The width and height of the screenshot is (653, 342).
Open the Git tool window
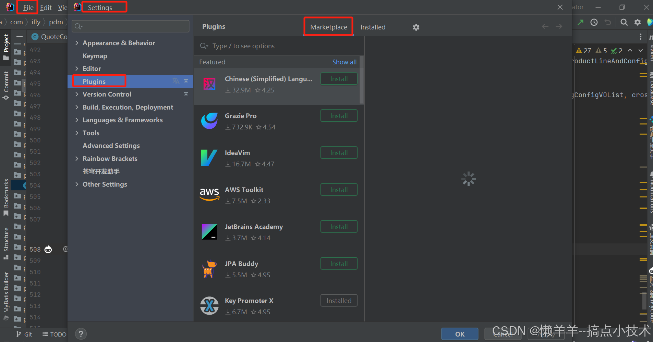pyautogui.click(x=24, y=334)
